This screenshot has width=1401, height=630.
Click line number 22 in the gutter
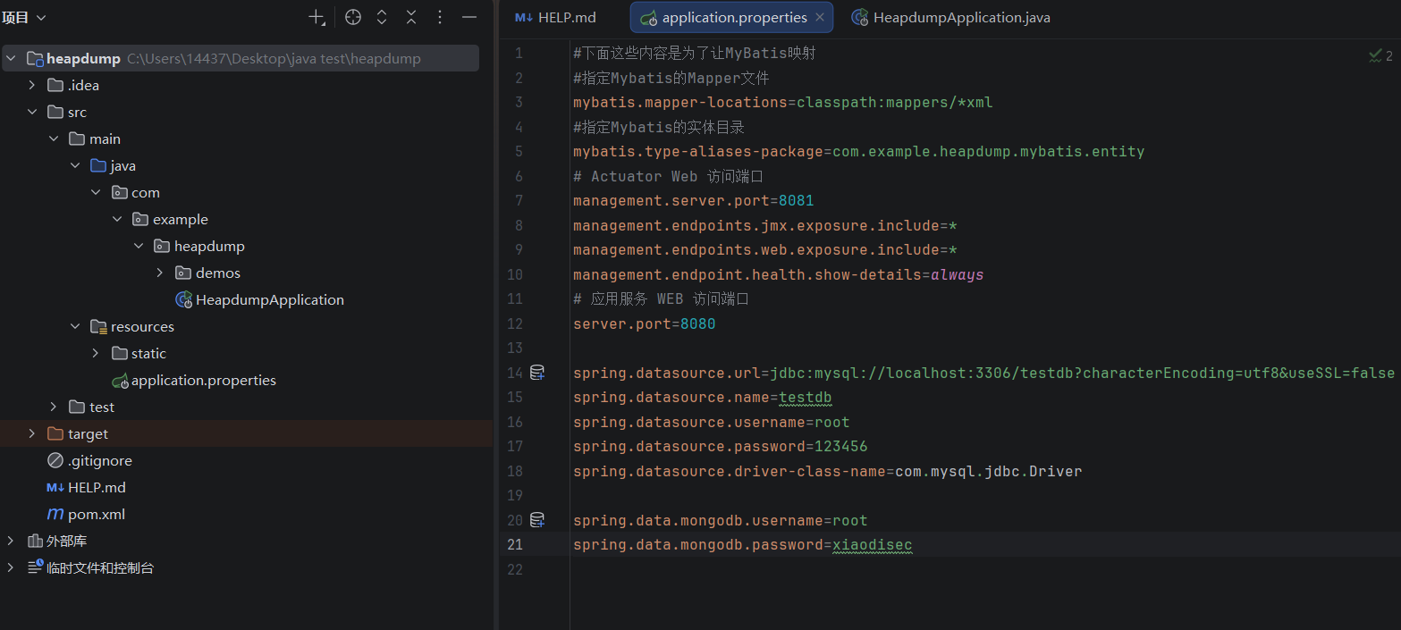coord(514,569)
